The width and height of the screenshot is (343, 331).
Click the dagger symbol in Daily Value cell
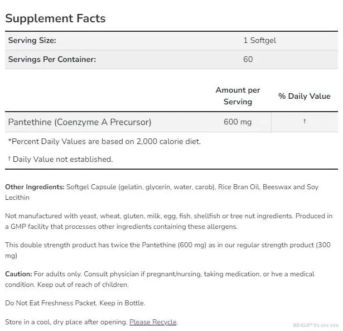[305, 121]
